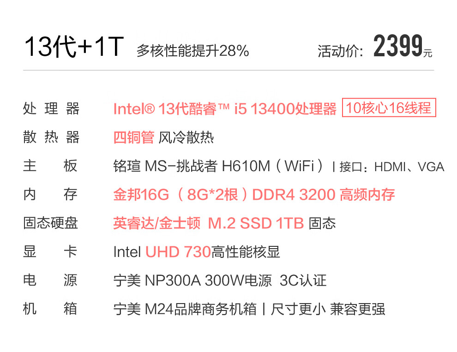Click the 3C认证 certification text
This screenshot has width=457, height=352.
(303, 280)
